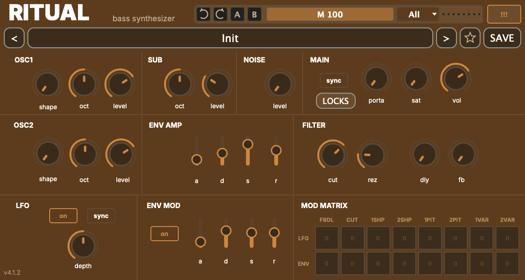Click the LFO row FBDL matrix cell
525x280 pixels.
327,238
